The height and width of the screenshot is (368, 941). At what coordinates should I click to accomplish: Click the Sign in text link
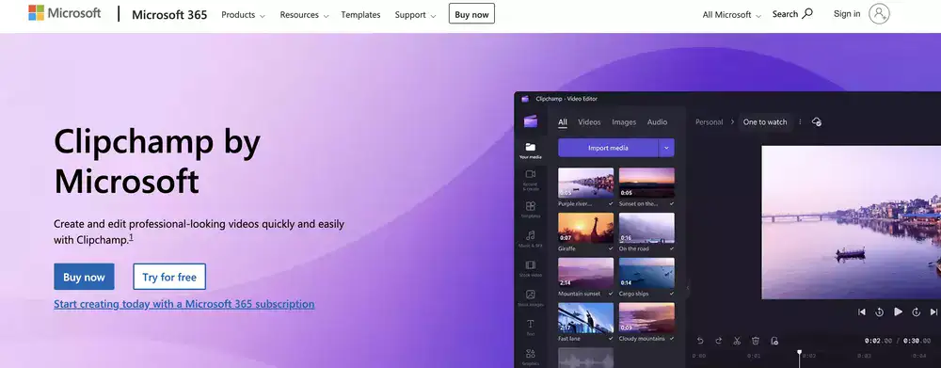coord(847,14)
